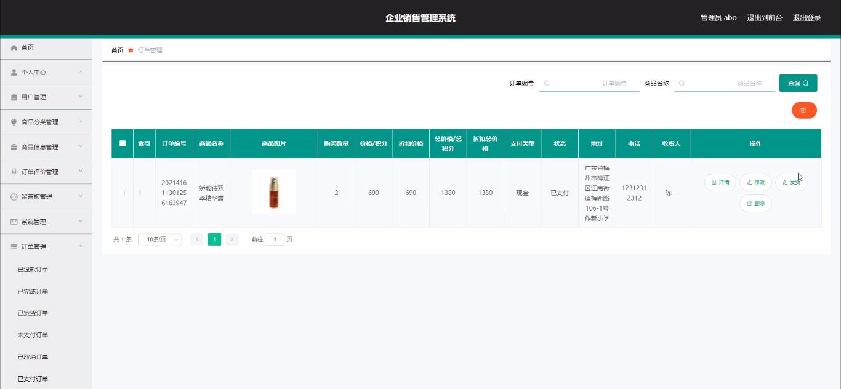Expand the 个人中心 menu chevron
Viewport: 841px width, 389px height.
point(81,72)
